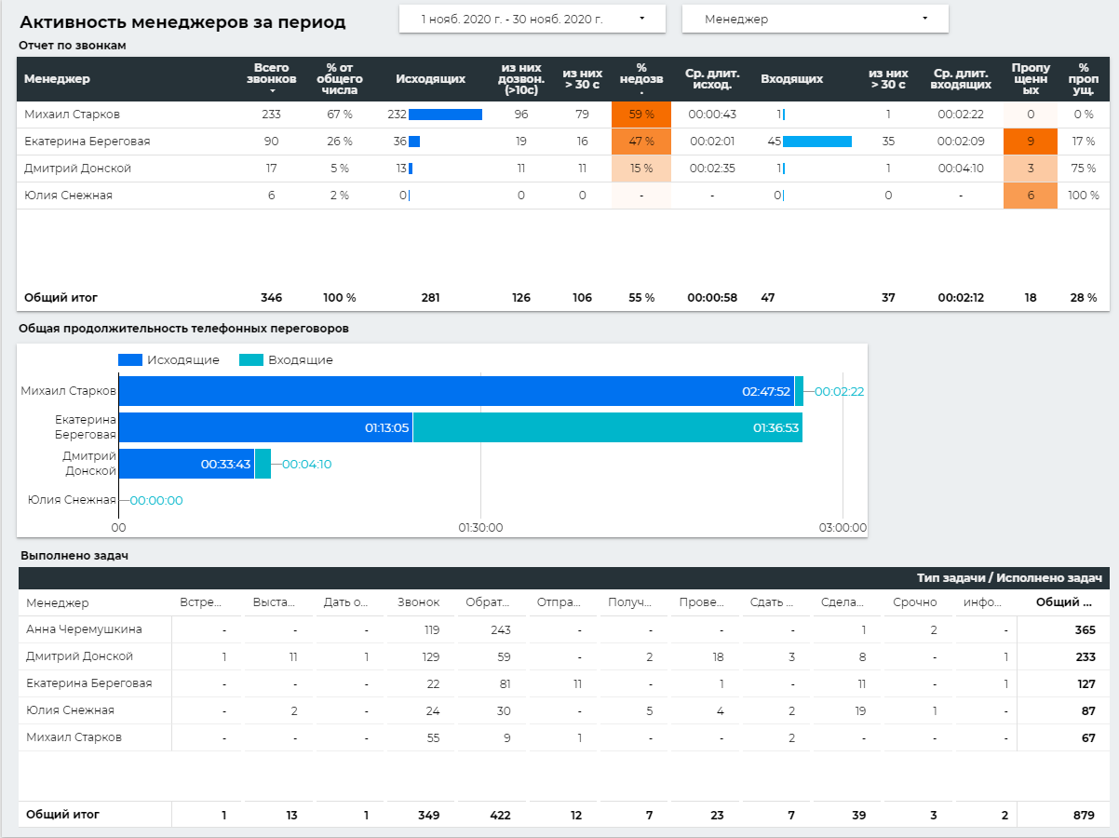Click tasks total 422 in Обрат... column
This screenshot has height=838, width=1119.
(x=500, y=815)
